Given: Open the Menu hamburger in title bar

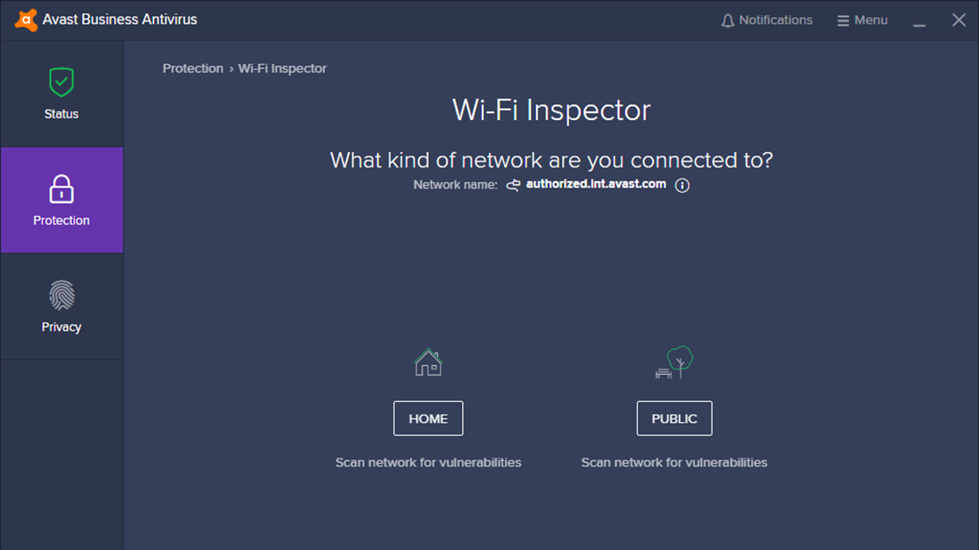Looking at the screenshot, I should [x=842, y=20].
